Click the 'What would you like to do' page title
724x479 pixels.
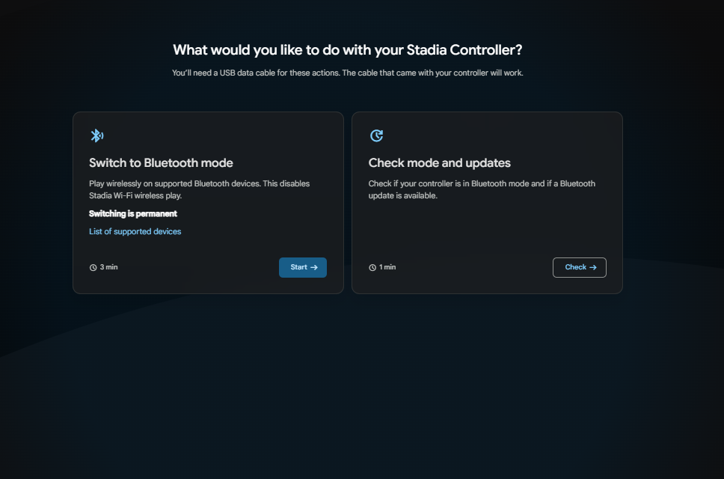(347, 50)
